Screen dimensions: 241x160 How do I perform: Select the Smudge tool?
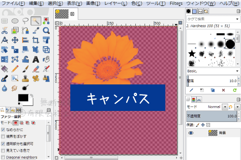tap(15, 88)
